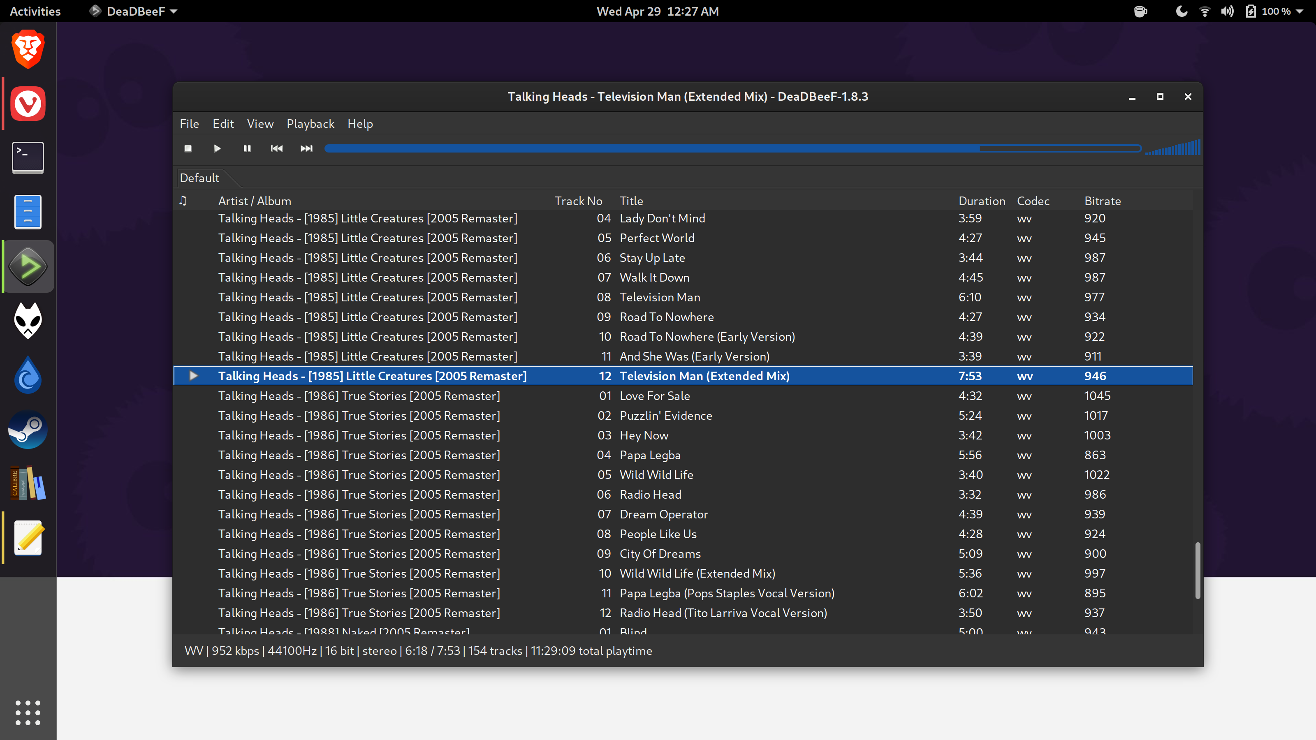Open the system status menu arrow
This screenshot has width=1316, height=740.
click(x=1300, y=11)
